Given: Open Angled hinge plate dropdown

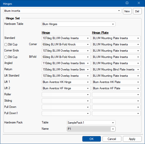Looking at the screenshot, I should pos(116,63).
